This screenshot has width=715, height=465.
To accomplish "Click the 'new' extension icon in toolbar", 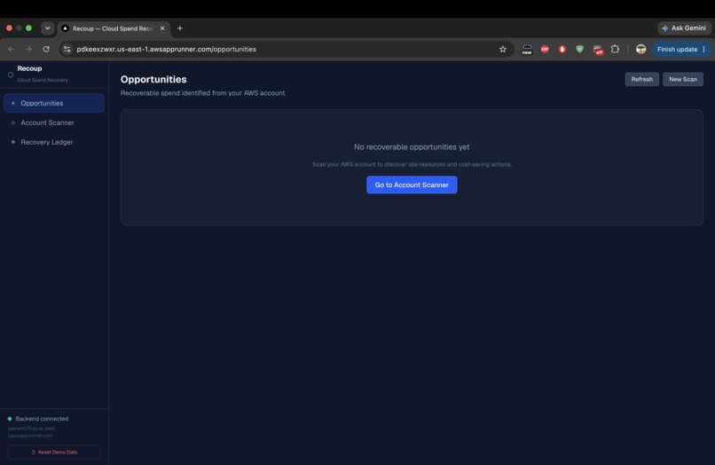I will click(x=527, y=50).
